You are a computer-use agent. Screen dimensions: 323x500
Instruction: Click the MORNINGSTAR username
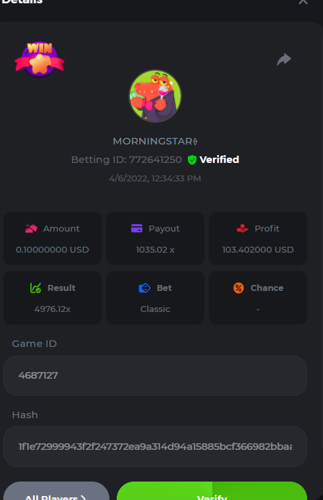point(155,141)
